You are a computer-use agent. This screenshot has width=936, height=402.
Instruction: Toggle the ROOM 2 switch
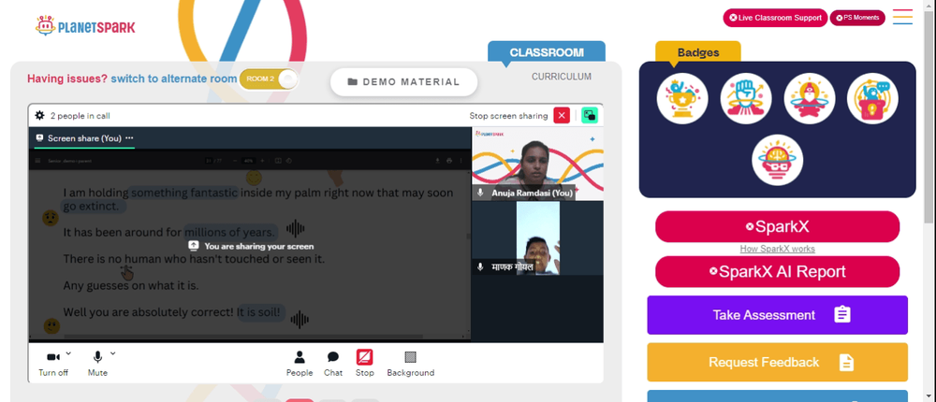269,79
